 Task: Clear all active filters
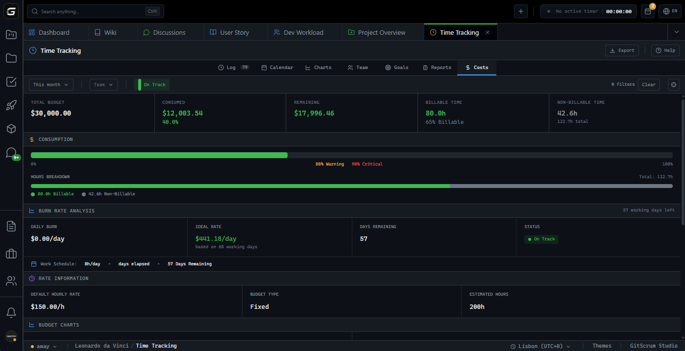pos(649,84)
